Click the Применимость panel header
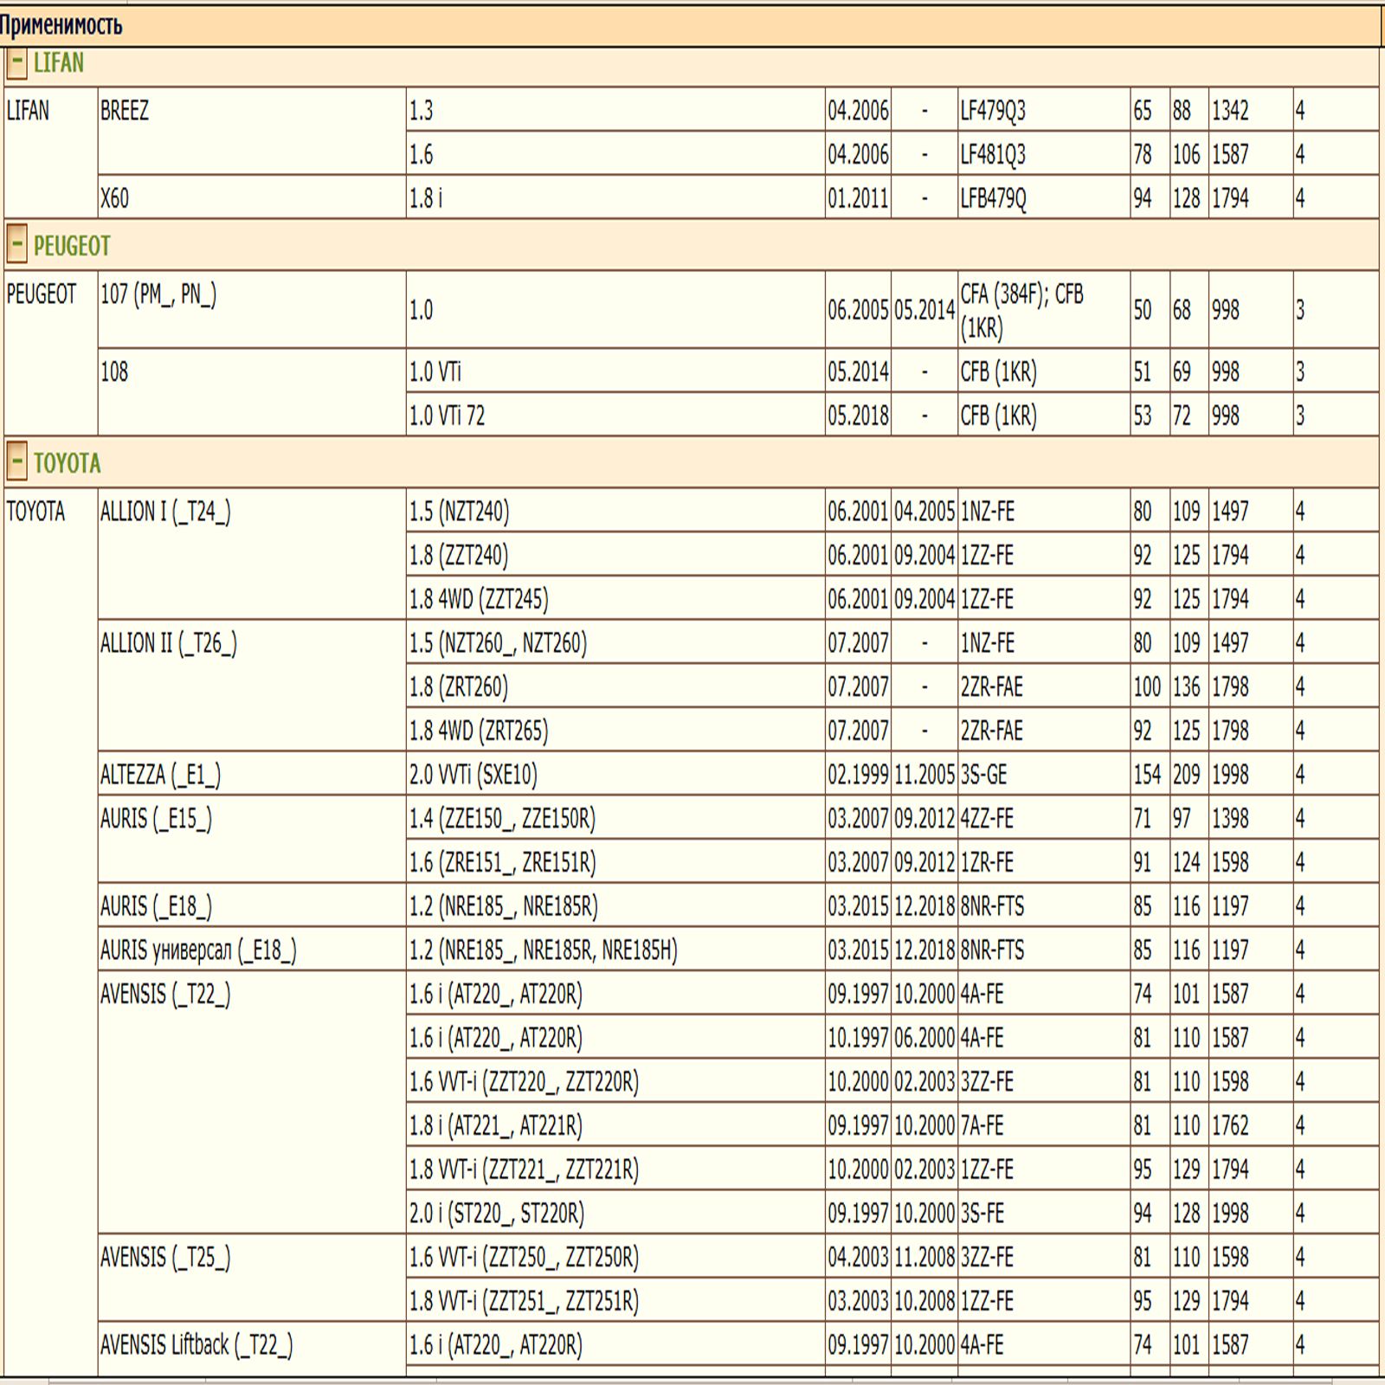The width and height of the screenshot is (1385, 1385). click(x=61, y=26)
